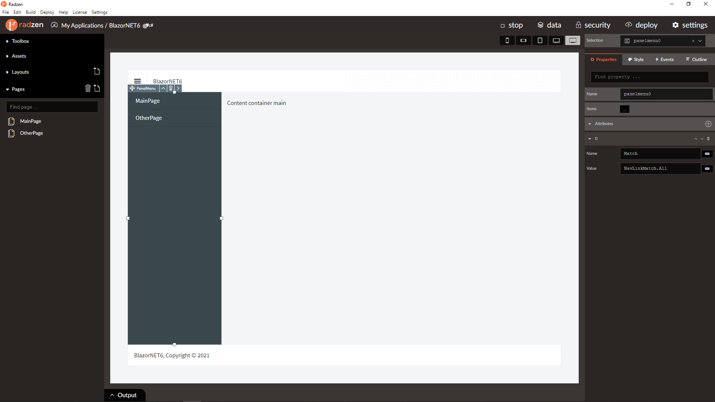Collapse attribute item 0
The width and height of the screenshot is (715, 402).
590,138
